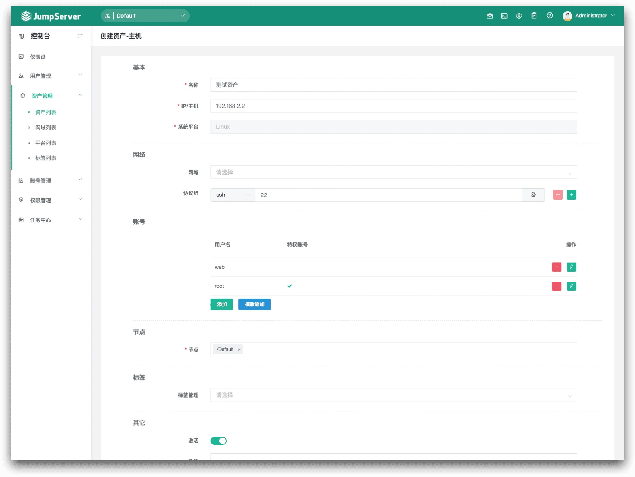The width and height of the screenshot is (635, 477).
Task: Edit the web account
Action: click(x=571, y=267)
